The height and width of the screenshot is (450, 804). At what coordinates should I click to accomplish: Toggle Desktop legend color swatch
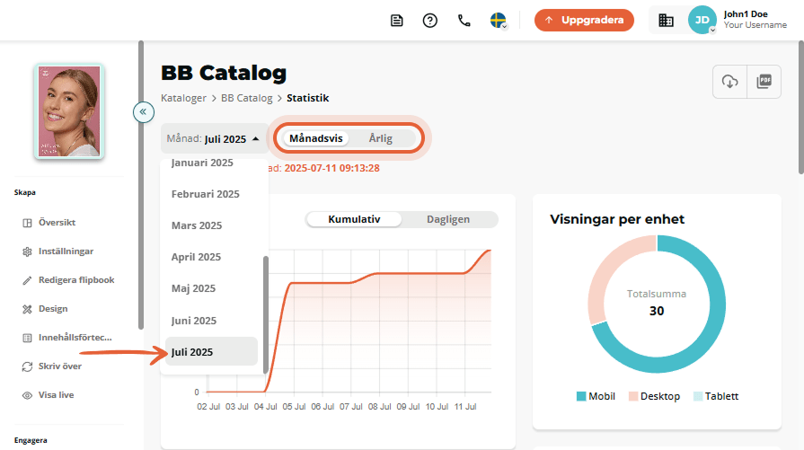click(x=633, y=396)
